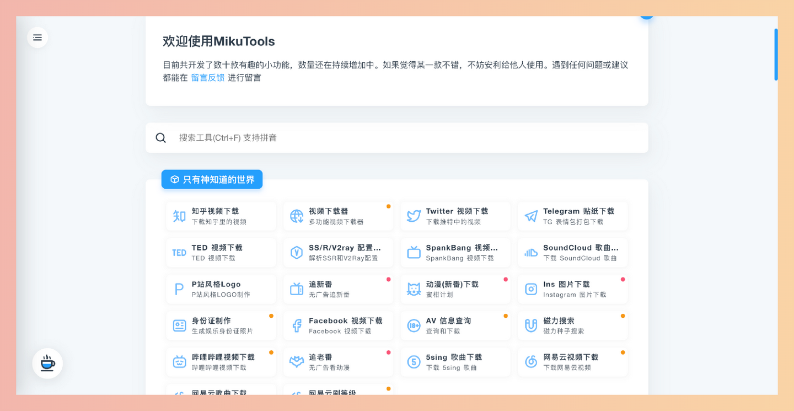This screenshot has height=411, width=794.
Task: Click the bat-shaped icon of 追老番
Action: click(x=297, y=362)
